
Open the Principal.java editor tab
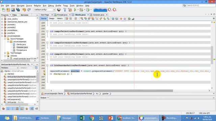62,15
